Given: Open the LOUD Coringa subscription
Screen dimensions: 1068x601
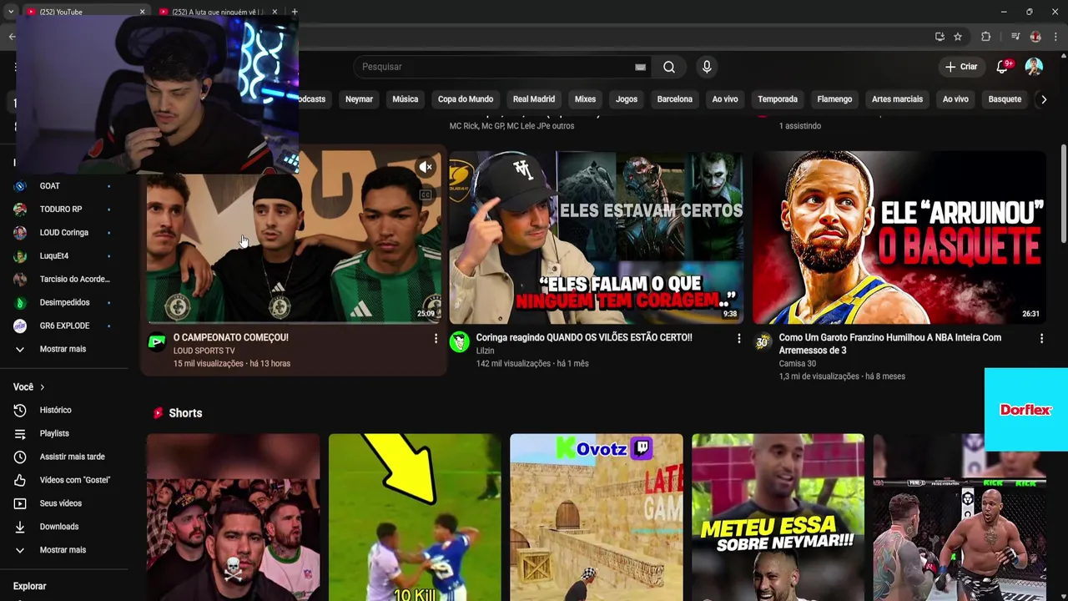Looking at the screenshot, I should [x=63, y=233].
